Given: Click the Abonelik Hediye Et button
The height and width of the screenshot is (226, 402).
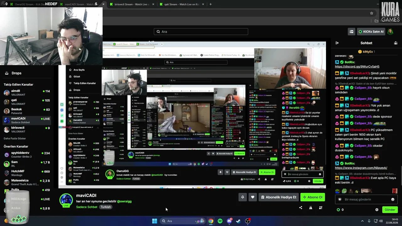Looking at the screenshot, I should click(278, 197).
